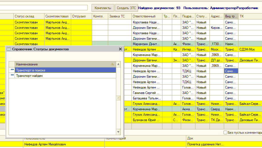Toggle the Без пустых комментариев checkbox

click(225, 133)
